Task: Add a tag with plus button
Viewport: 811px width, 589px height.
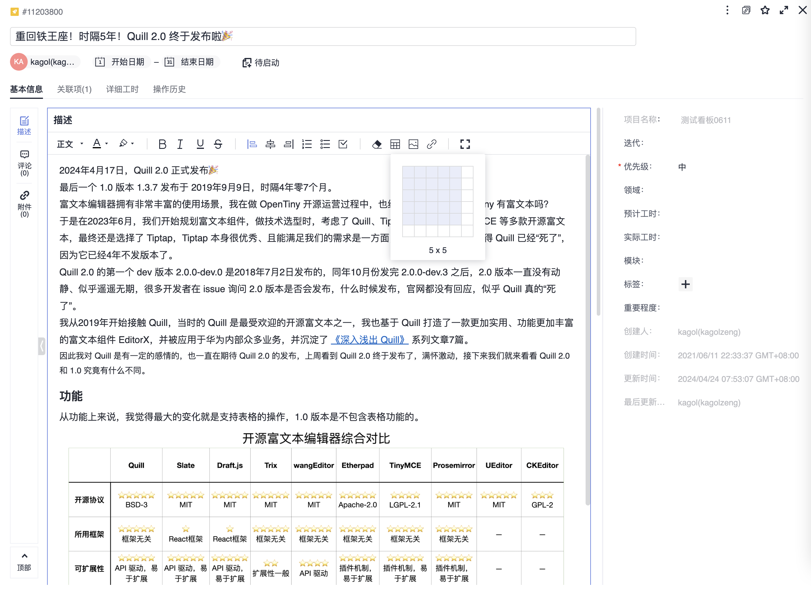Action: [685, 284]
